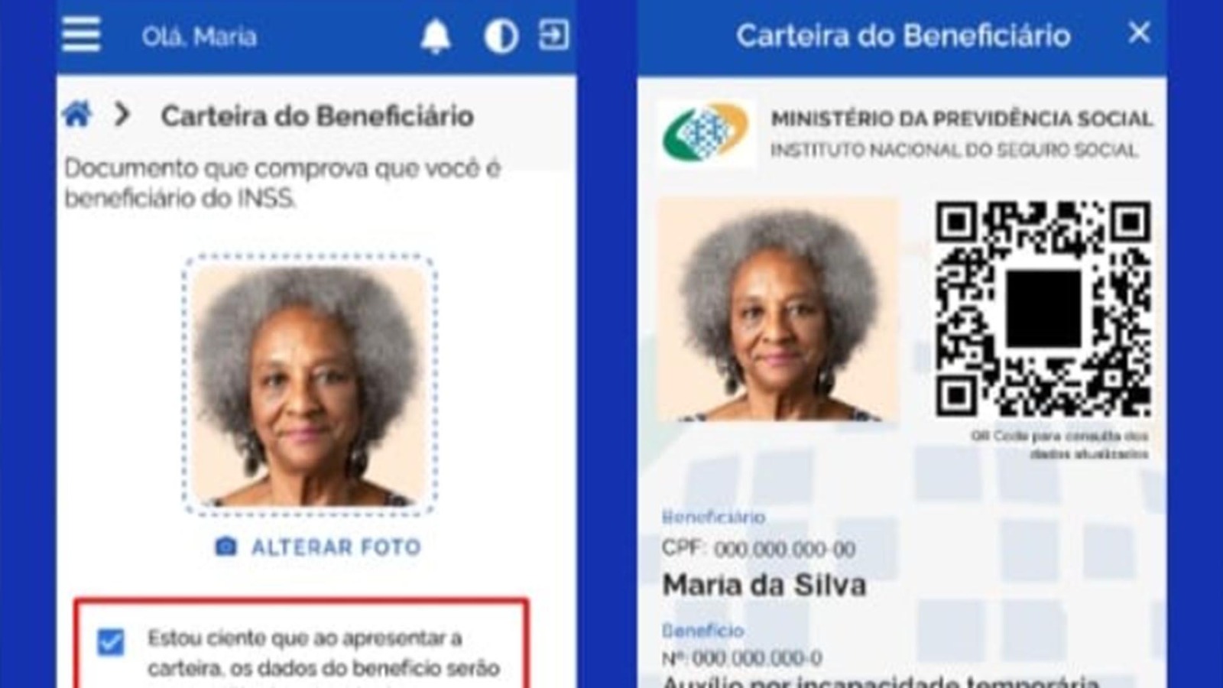Viewport: 1223px width, 688px height.
Task: Open the hamburger menu
Action: pyautogui.click(x=81, y=34)
